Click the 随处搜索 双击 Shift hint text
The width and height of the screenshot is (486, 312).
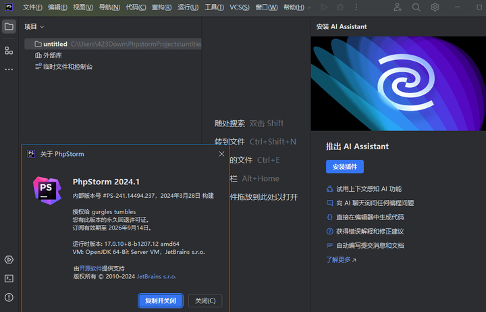pos(249,124)
